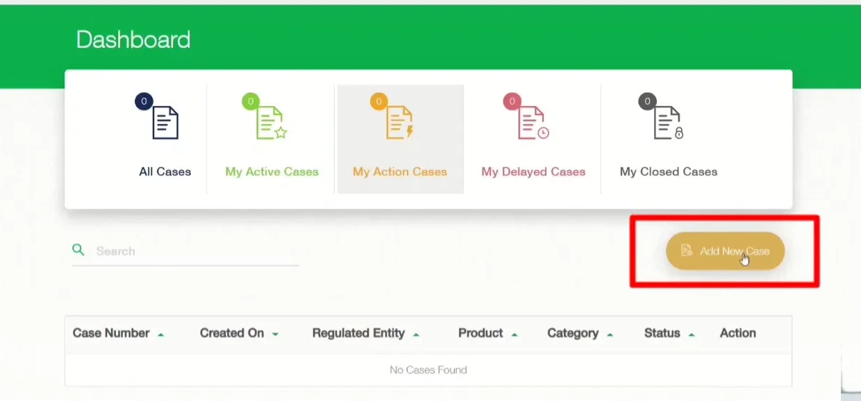Click the My Closed Cases lock document icon
This screenshot has width=861, height=401.
pos(669,123)
